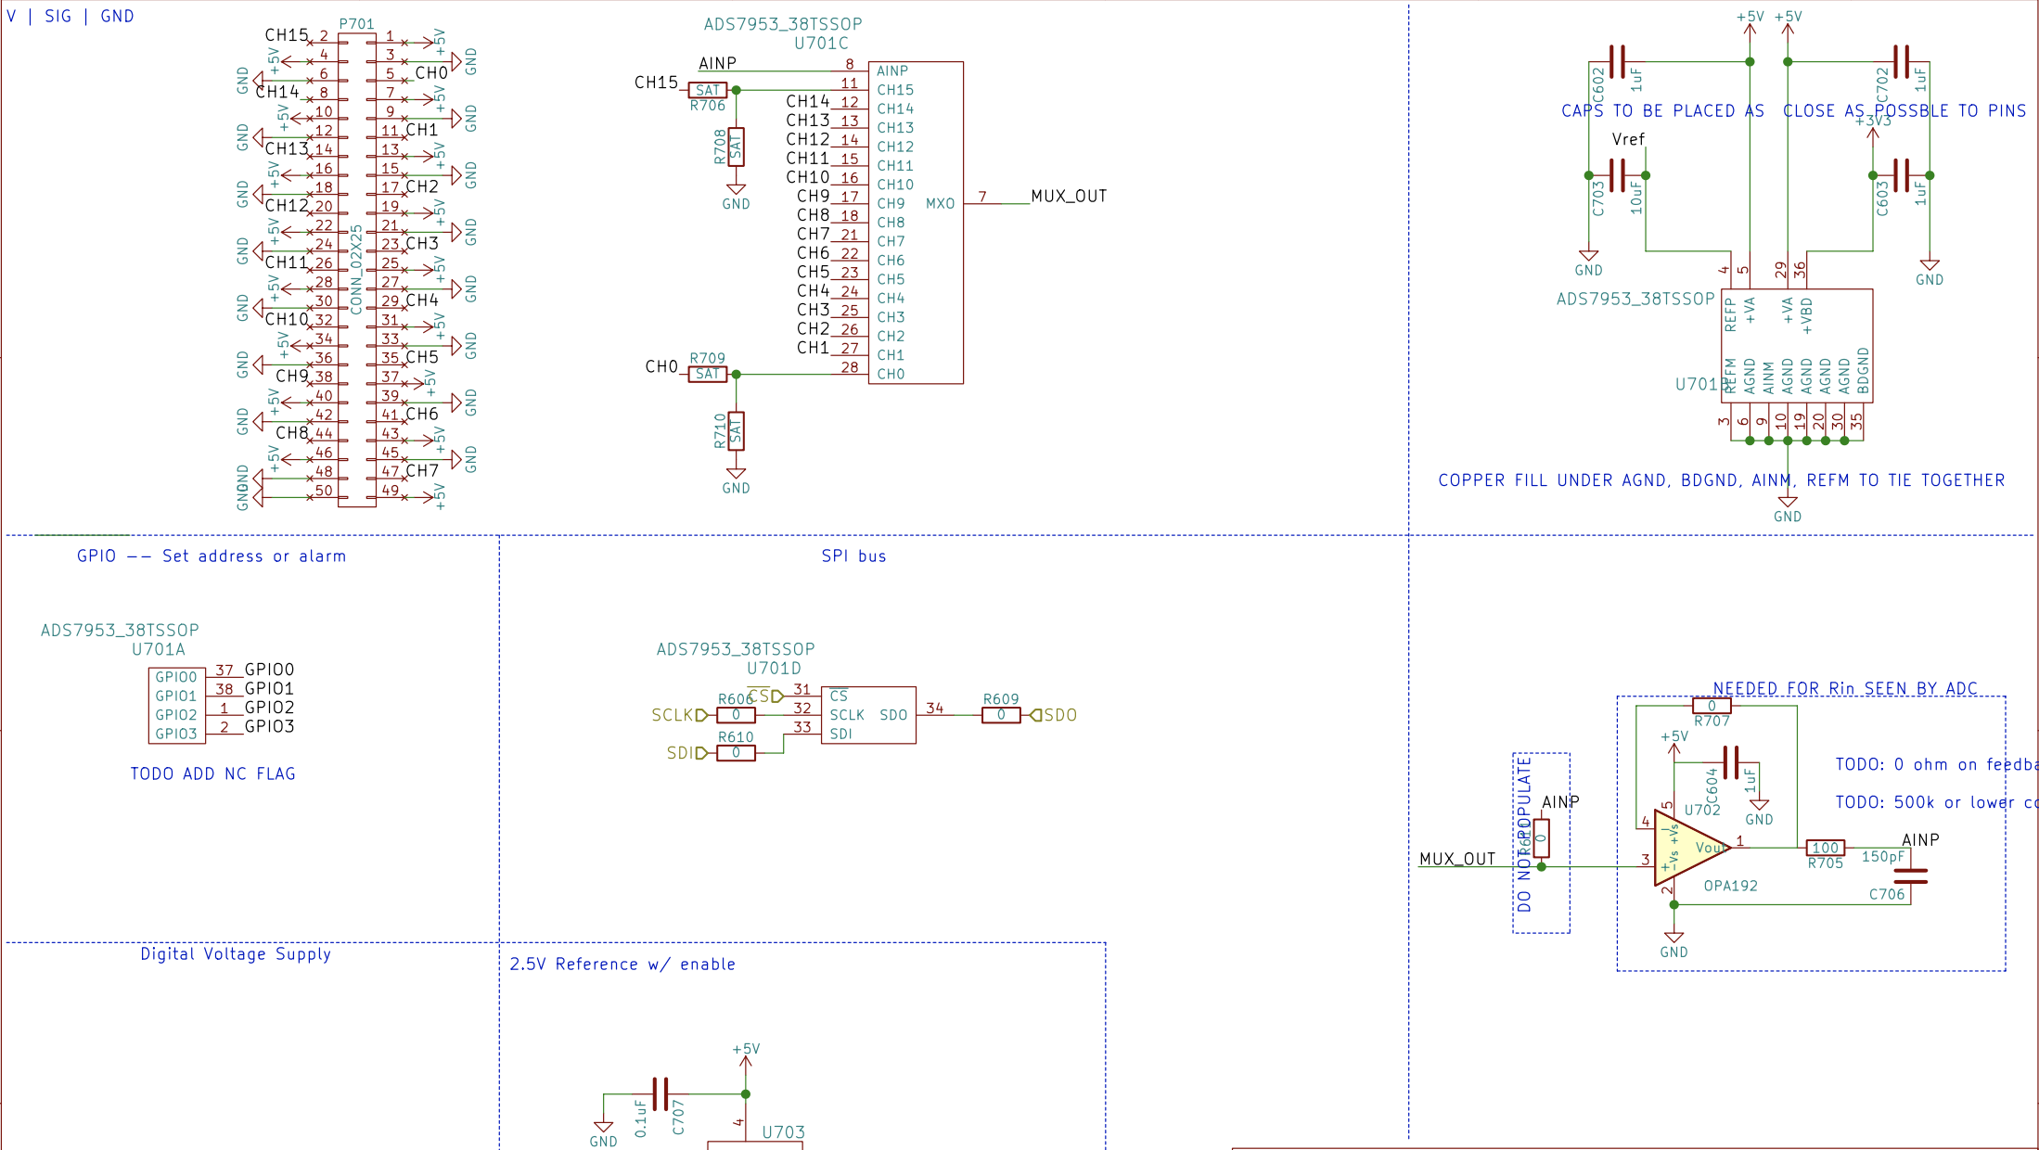The image size is (2039, 1150).
Task: Select the U701D SPI block
Action: [x=868, y=715]
